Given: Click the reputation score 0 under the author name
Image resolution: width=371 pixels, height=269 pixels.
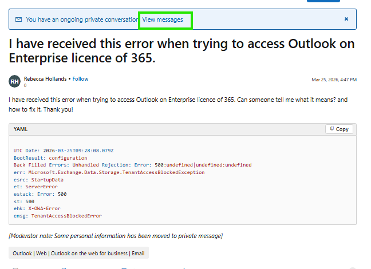Looking at the screenshot, I should pos(25,85).
